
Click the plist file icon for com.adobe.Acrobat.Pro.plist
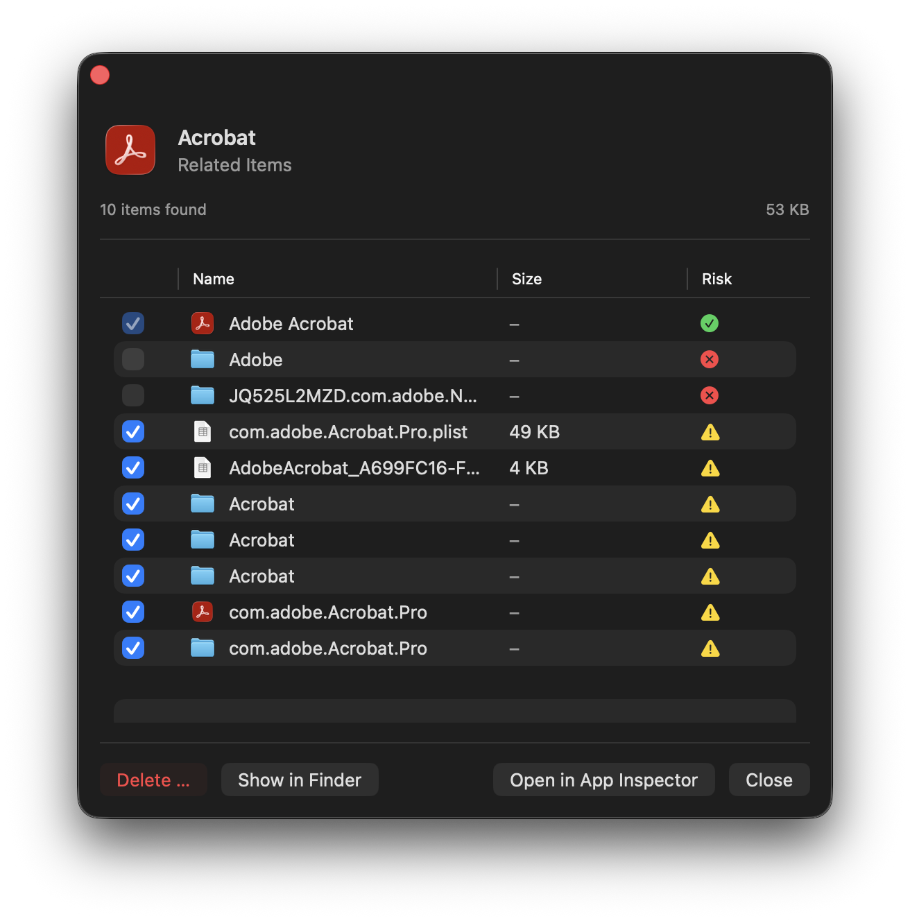[x=203, y=431]
